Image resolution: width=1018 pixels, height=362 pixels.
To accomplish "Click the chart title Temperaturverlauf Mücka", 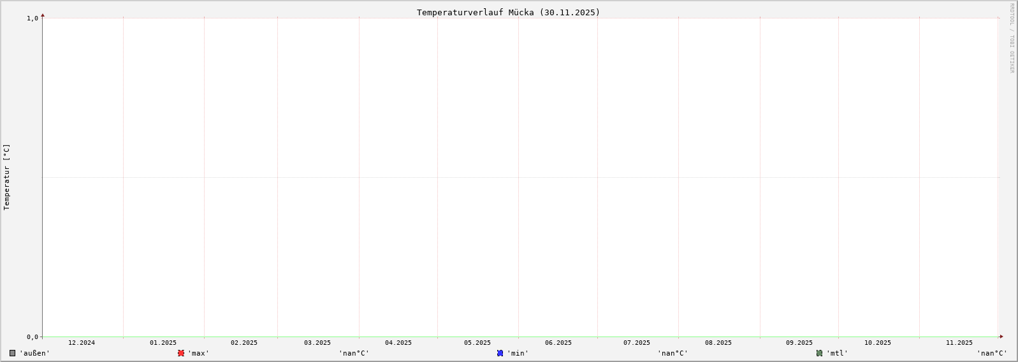I will 508,12.
